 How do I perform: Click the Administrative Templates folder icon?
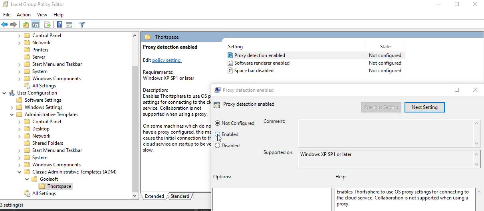(20, 114)
